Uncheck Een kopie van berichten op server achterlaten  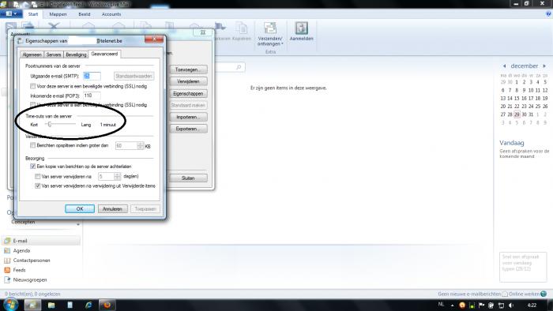[x=33, y=167]
